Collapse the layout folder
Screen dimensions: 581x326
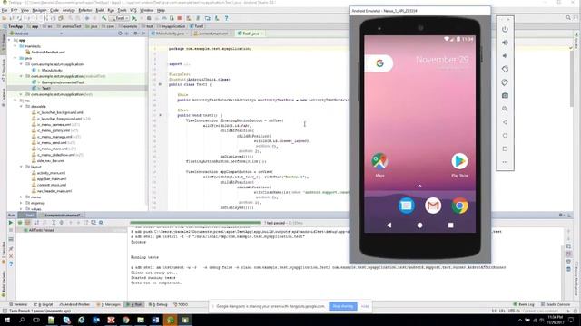coord(21,167)
